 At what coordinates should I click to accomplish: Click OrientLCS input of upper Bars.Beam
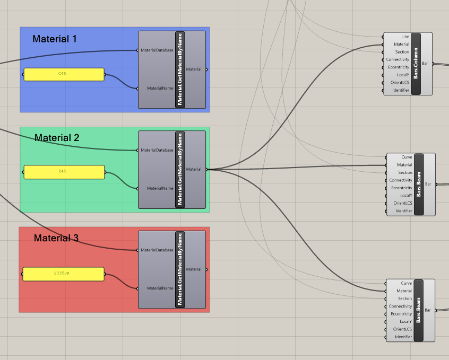(403, 203)
